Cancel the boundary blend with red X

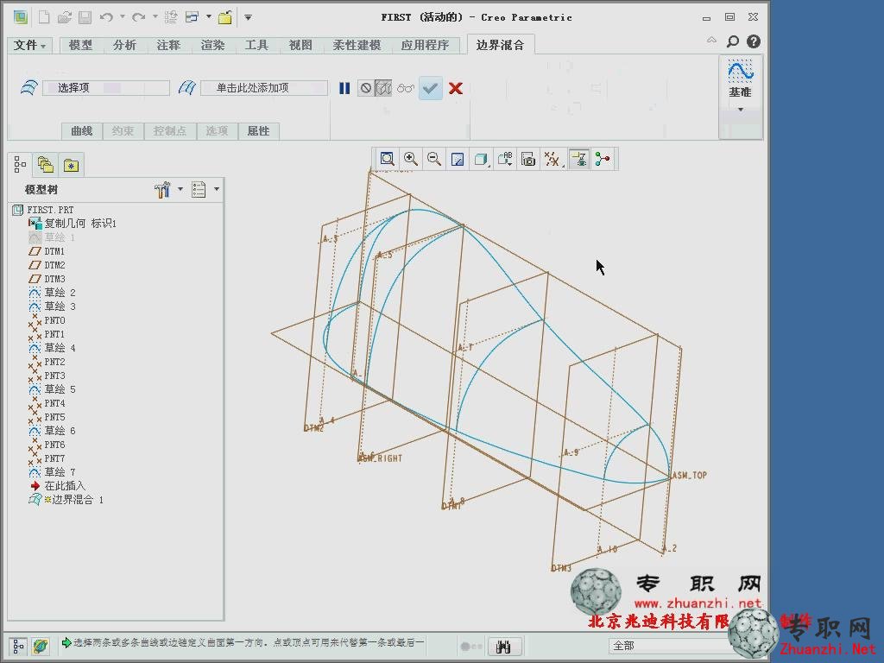tap(456, 88)
